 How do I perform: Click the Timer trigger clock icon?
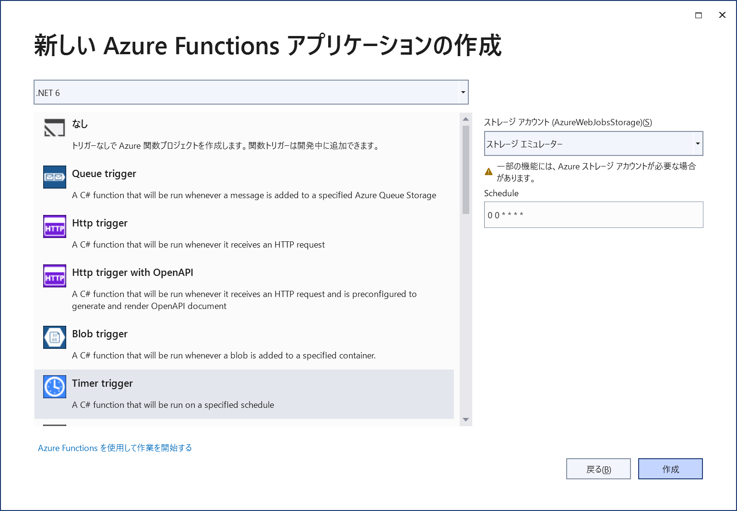54,387
